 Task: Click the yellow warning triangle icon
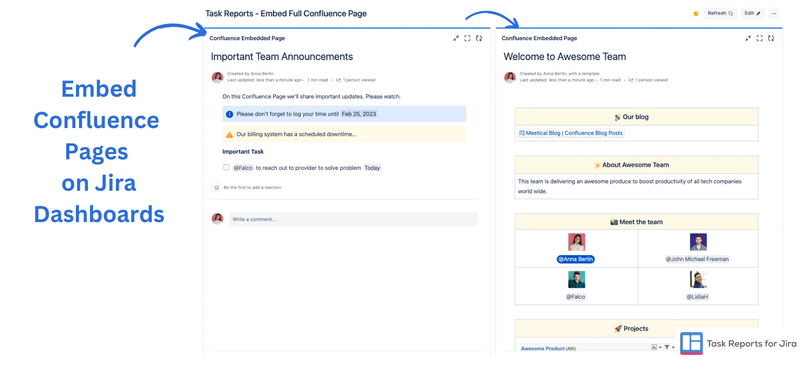pos(229,135)
